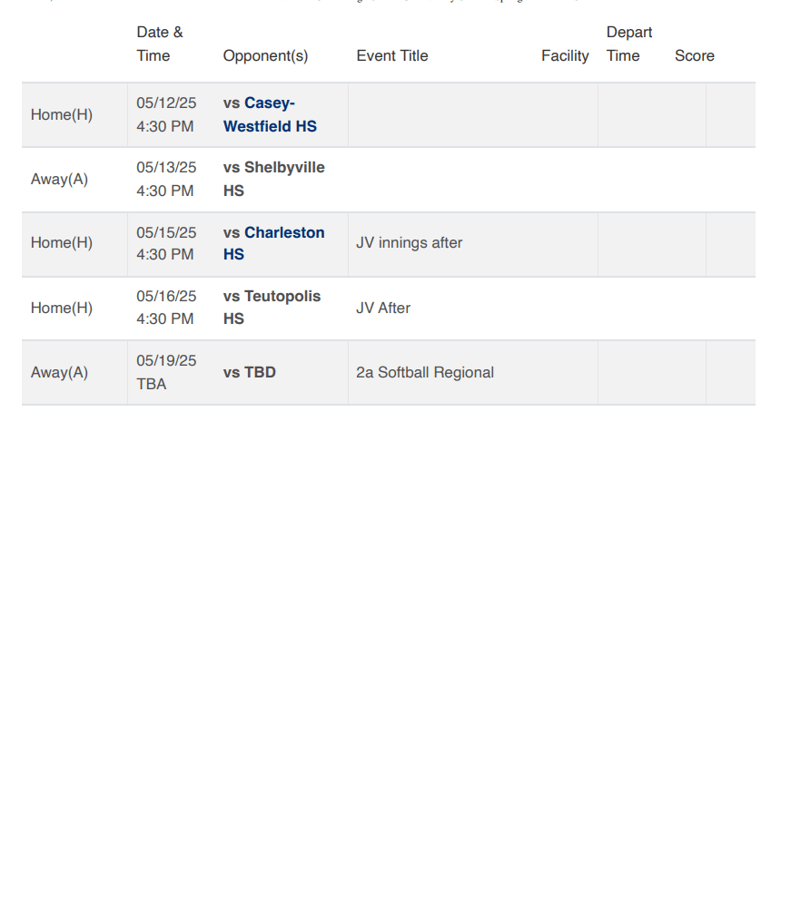Select the Score column header

coord(695,55)
